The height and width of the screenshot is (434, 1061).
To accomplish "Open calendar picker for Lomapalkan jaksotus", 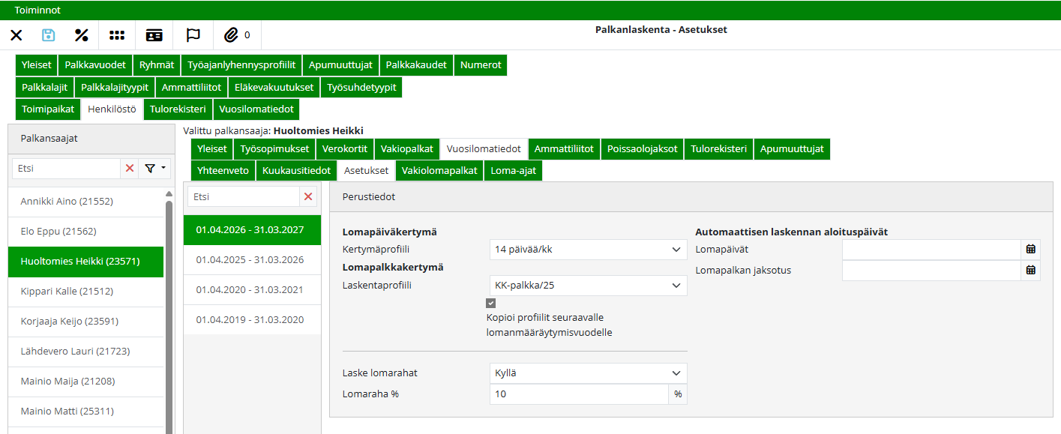I will [x=1030, y=271].
